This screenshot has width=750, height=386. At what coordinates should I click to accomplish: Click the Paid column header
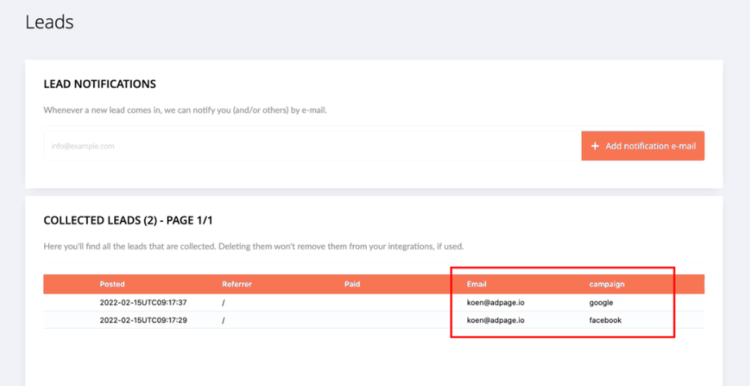click(352, 284)
